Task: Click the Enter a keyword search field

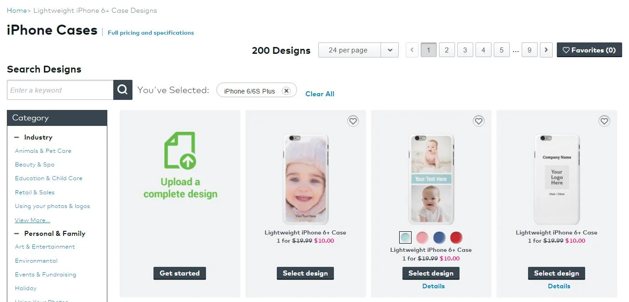Action: pyautogui.click(x=60, y=90)
